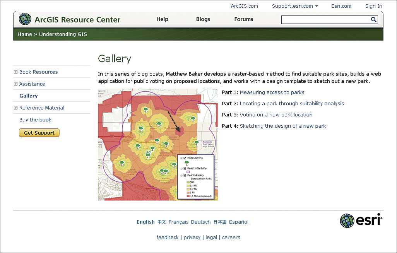The height and width of the screenshot is (253, 397).
Task: Click the feedback footer link
Action: 168,237
